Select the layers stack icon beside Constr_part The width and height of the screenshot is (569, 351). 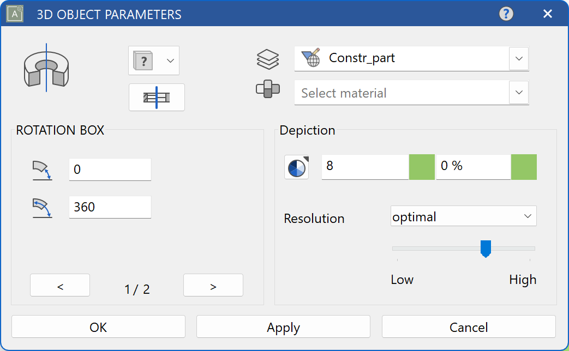[x=268, y=59]
